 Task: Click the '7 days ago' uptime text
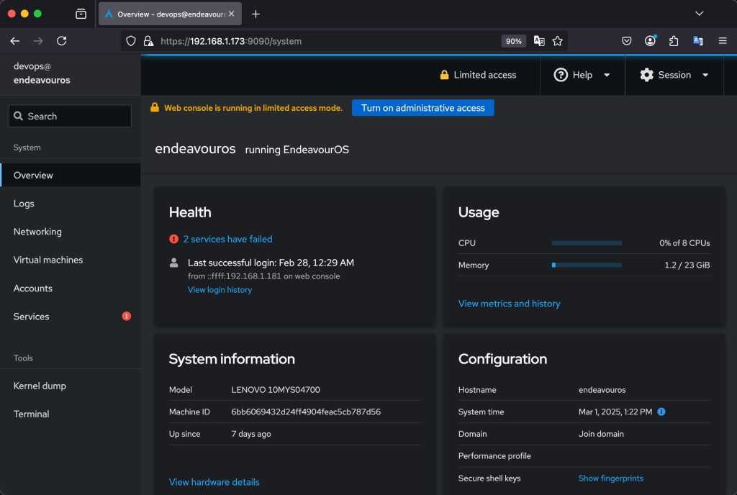pyautogui.click(x=251, y=434)
